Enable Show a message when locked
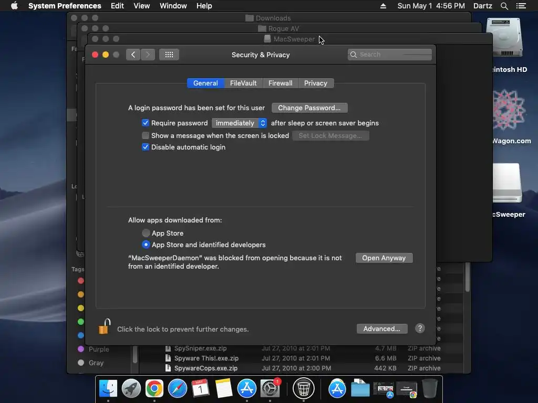The height and width of the screenshot is (403, 538). tap(146, 135)
